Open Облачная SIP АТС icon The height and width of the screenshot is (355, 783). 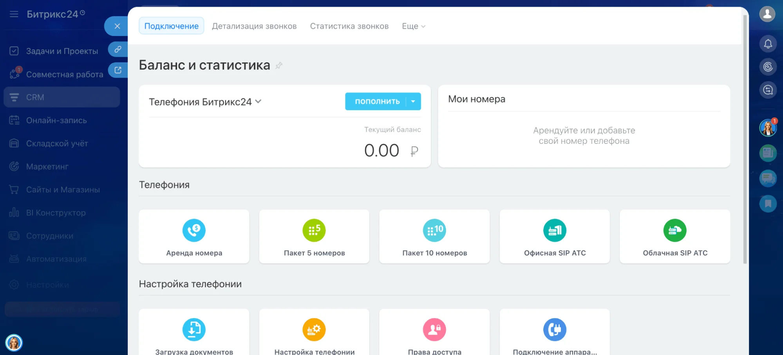coord(675,230)
